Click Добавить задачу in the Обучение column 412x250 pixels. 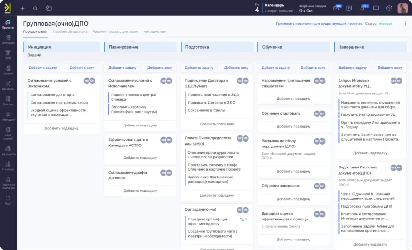(276, 68)
